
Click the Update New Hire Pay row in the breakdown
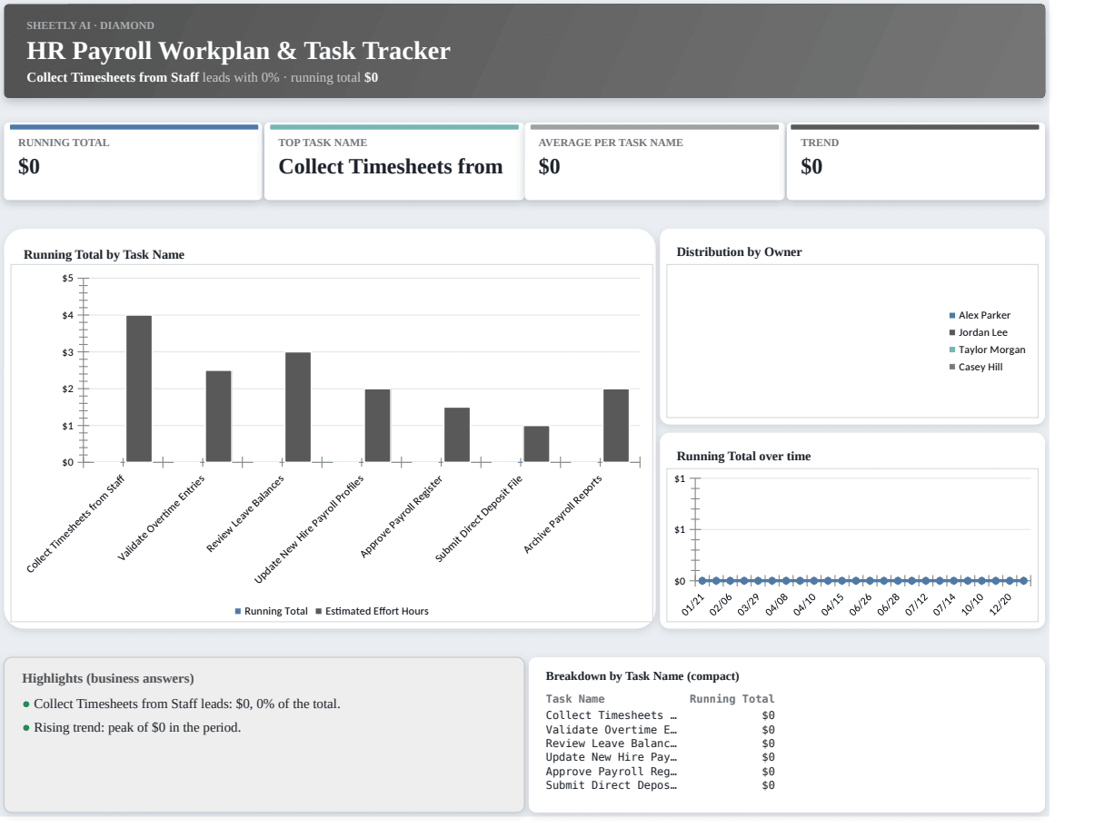point(660,757)
